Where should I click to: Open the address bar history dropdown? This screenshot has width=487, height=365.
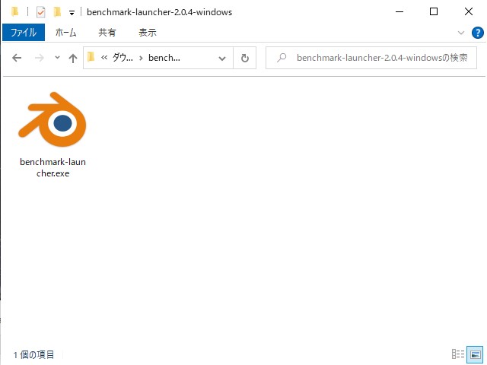(222, 58)
